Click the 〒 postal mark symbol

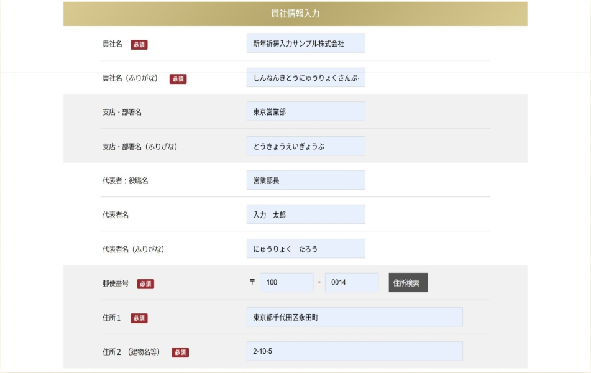coord(252,282)
